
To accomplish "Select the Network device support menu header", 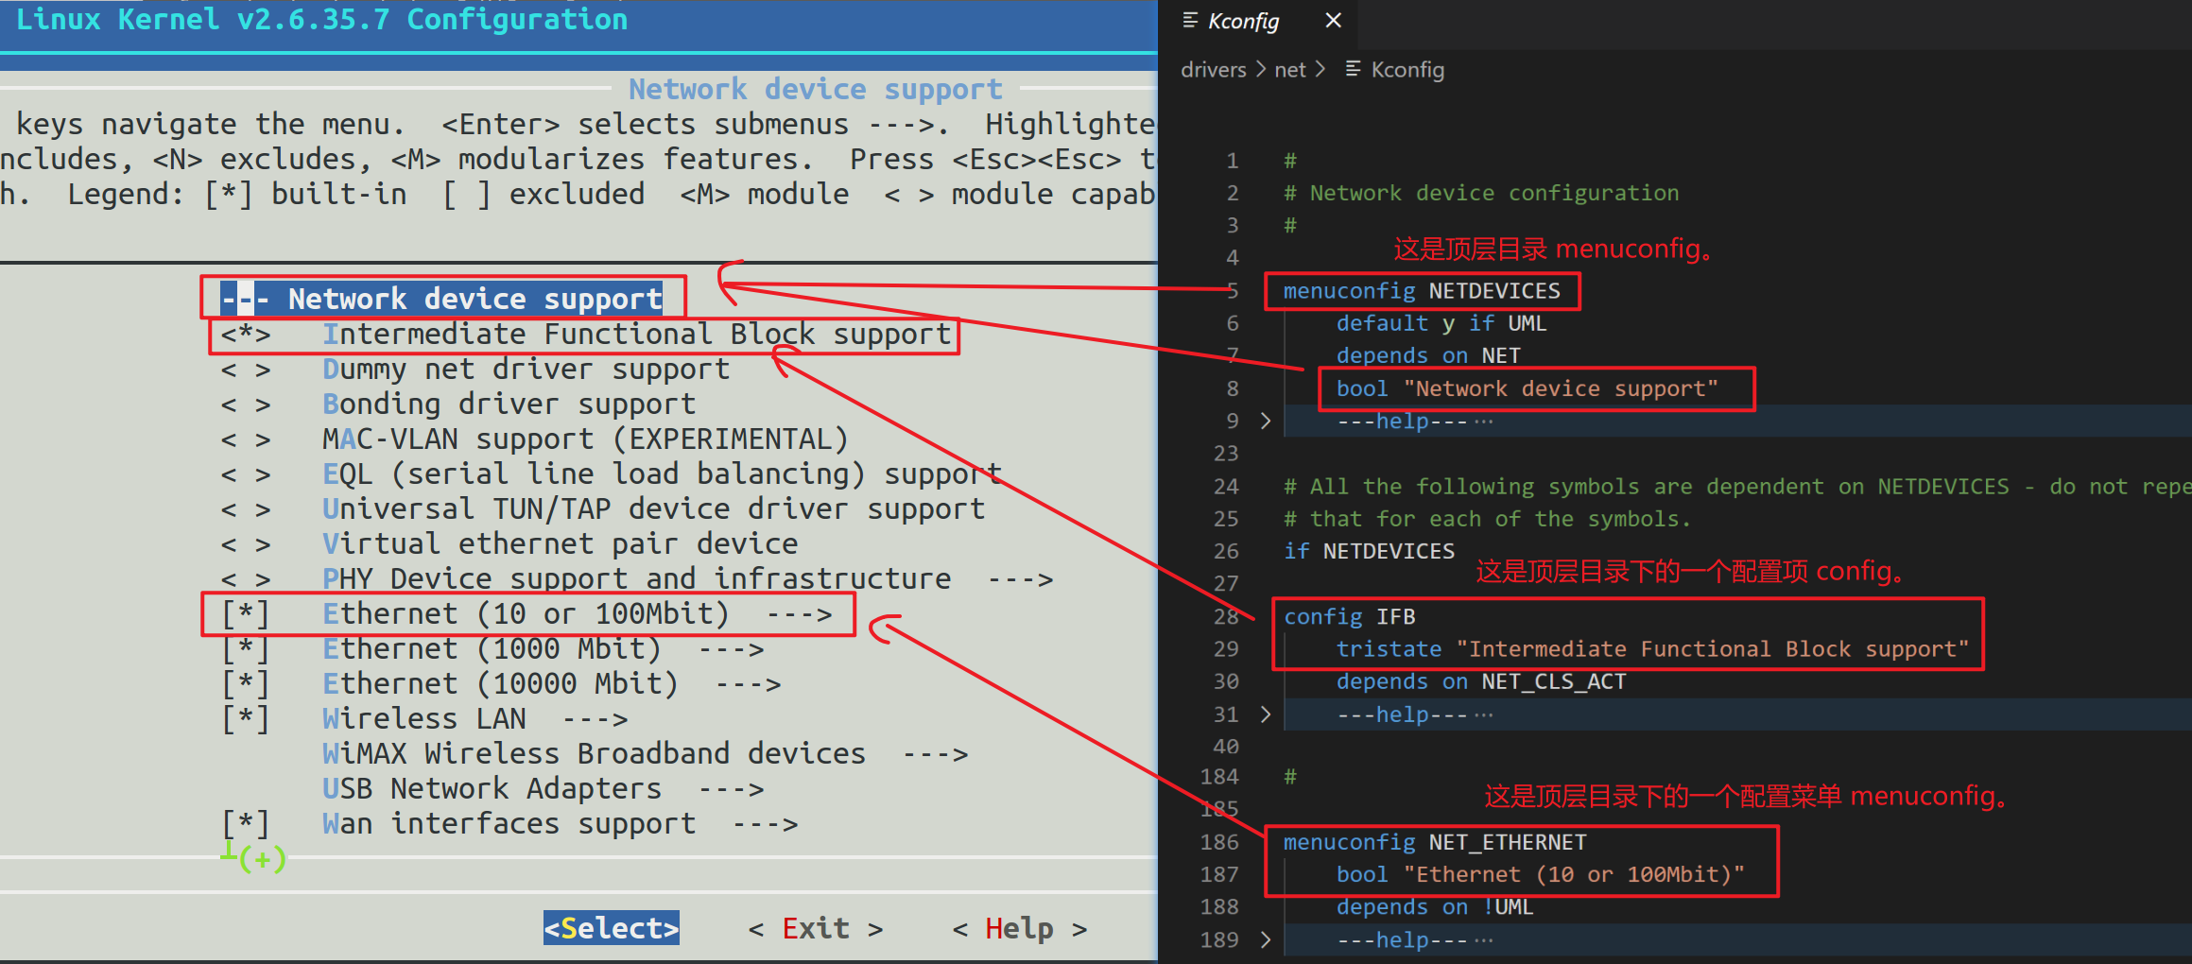I will [x=441, y=299].
